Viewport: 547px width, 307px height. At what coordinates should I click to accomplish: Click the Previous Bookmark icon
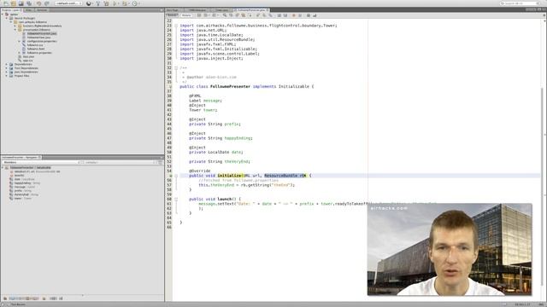(x=258, y=15)
